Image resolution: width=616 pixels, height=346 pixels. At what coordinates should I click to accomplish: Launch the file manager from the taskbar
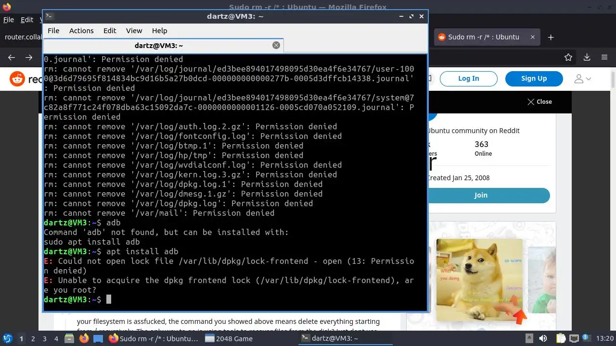point(70,339)
